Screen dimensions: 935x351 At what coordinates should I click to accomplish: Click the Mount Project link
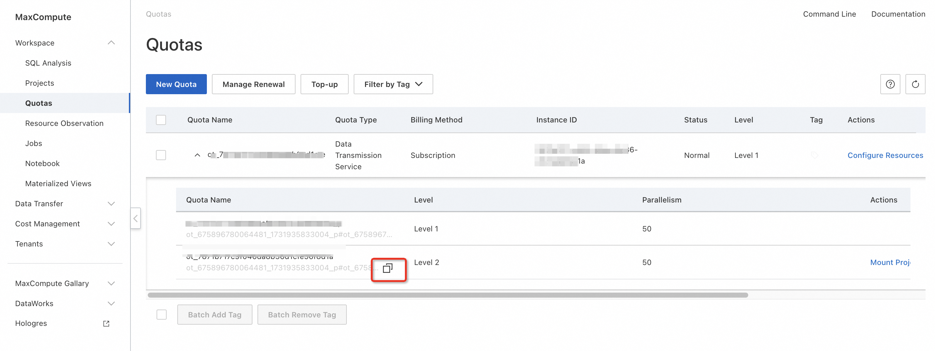(x=890, y=262)
